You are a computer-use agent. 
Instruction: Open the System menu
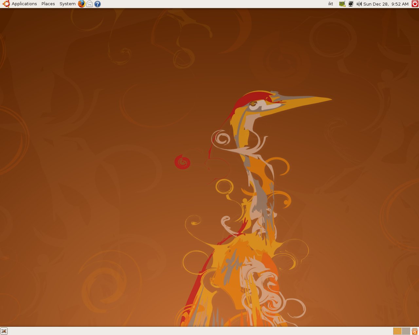tap(67, 4)
